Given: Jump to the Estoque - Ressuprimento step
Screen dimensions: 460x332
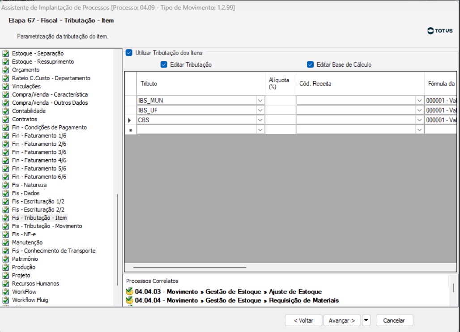Looking at the screenshot, I should (43, 62).
